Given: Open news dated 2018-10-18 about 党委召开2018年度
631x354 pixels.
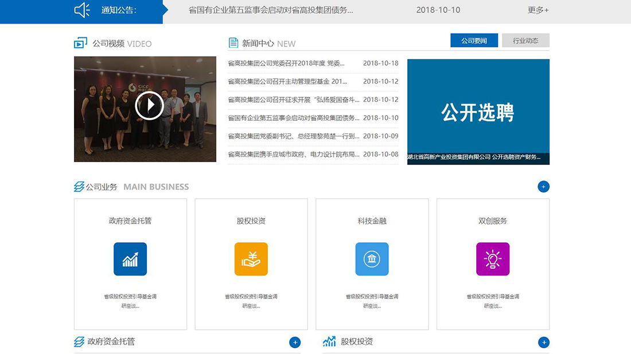Looking at the screenshot, I should click(x=286, y=63).
